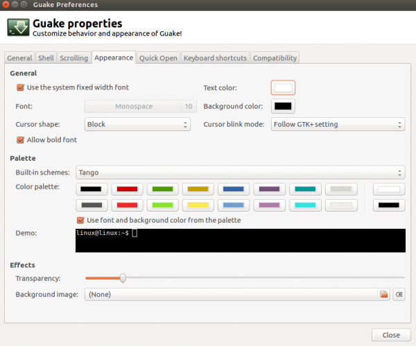
Task: Pick the teal palette color
Action: click(x=305, y=189)
